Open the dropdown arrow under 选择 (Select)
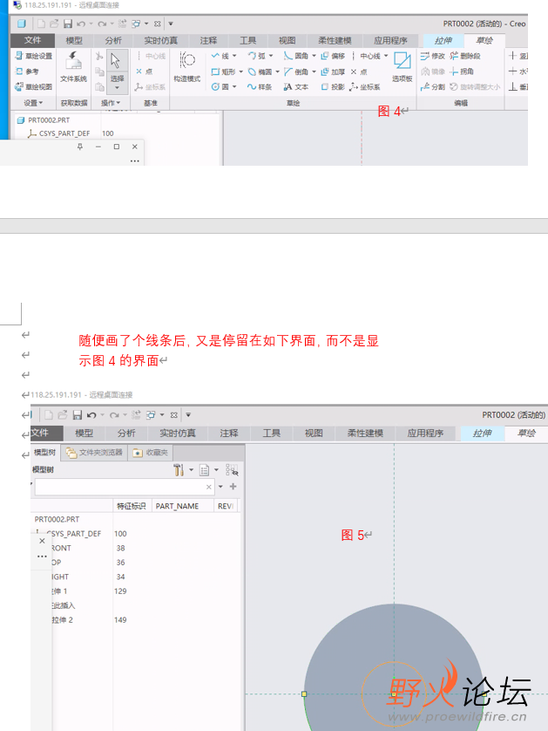Screen dimensions: 548x731 tap(117, 87)
